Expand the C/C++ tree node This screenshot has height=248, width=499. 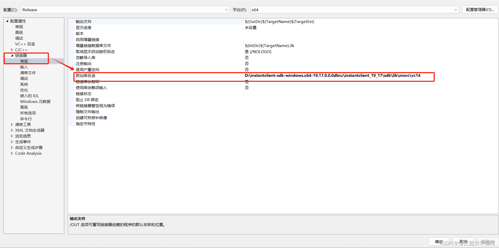(12, 49)
